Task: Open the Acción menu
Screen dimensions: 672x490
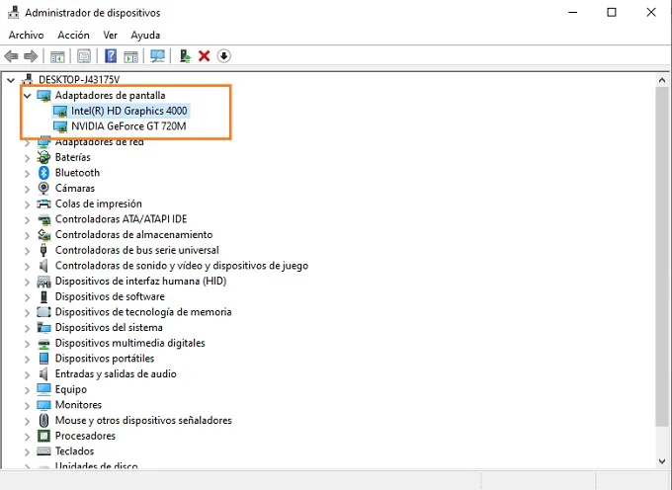Action: tap(73, 36)
